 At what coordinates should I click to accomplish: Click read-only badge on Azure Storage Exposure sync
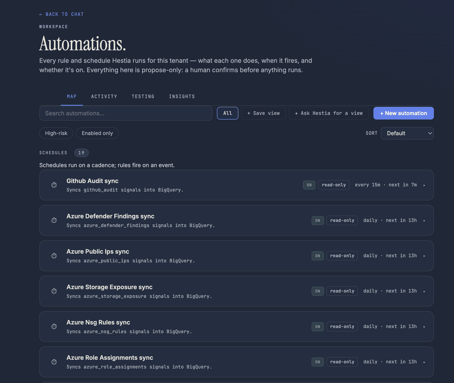[342, 291]
